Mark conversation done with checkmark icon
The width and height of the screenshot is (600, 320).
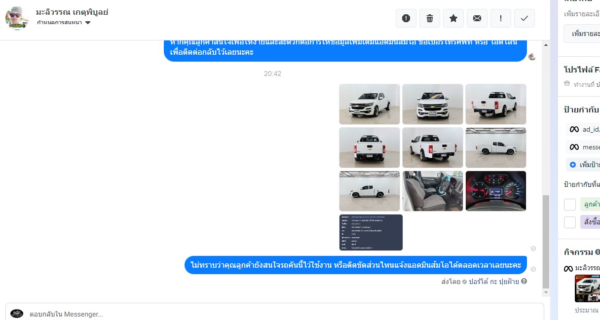[525, 18]
